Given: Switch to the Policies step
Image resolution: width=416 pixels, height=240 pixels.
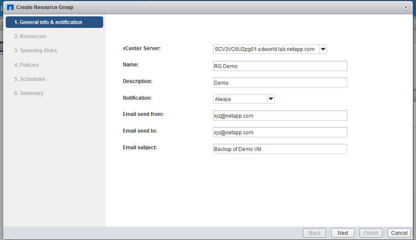Looking at the screenshot, I should [26, 65].
